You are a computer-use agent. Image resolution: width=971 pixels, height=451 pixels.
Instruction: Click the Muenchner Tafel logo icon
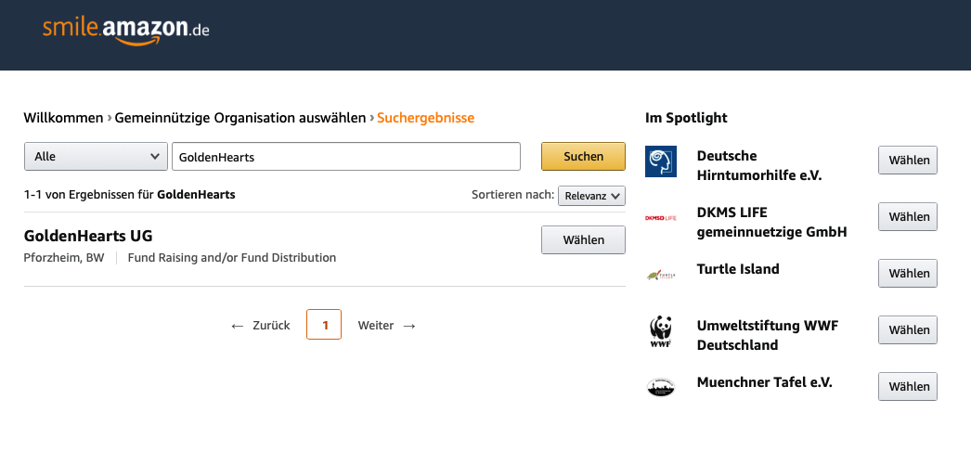pos(661,387)
